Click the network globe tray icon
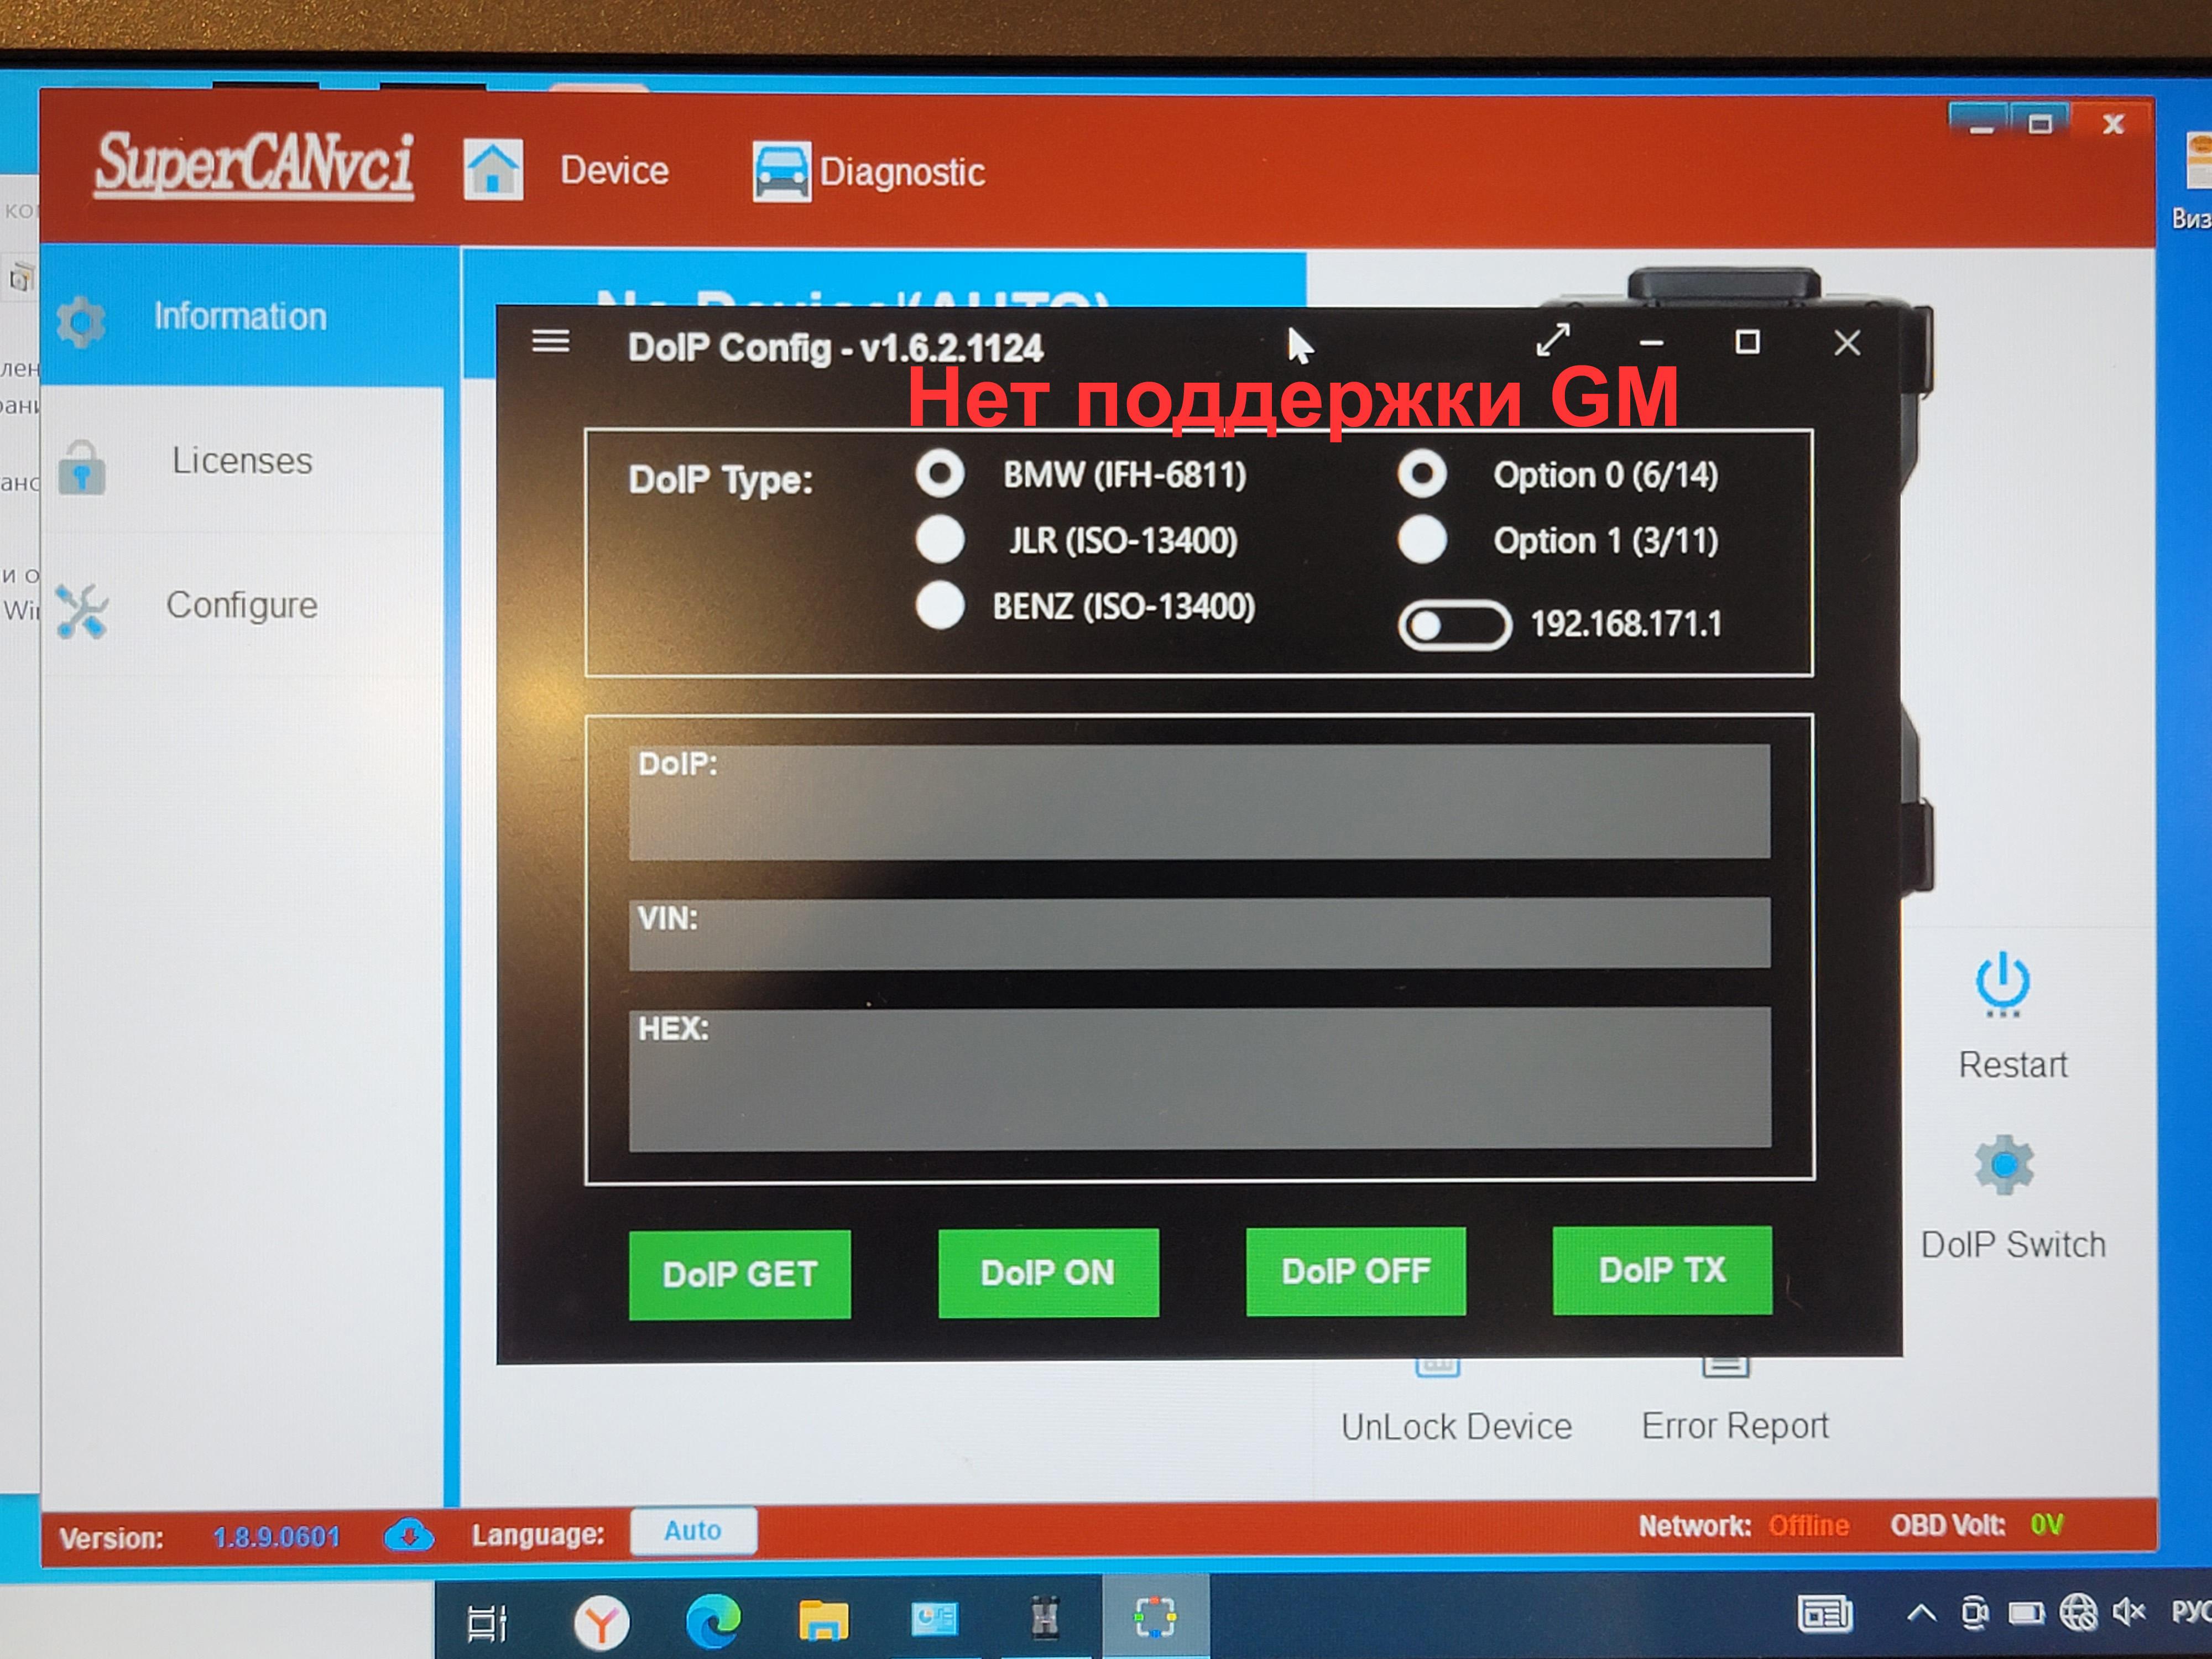This screenshot has width=2212, height=1659. (x=2079, y=1612)
